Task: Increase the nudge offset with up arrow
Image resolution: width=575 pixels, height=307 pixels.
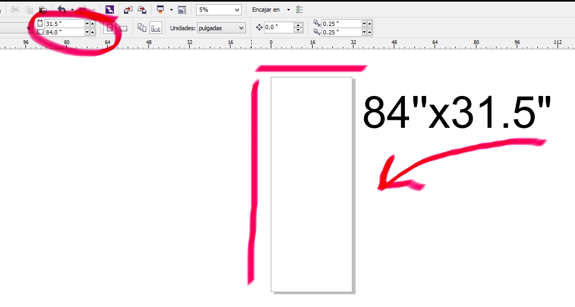Action: 298,25
